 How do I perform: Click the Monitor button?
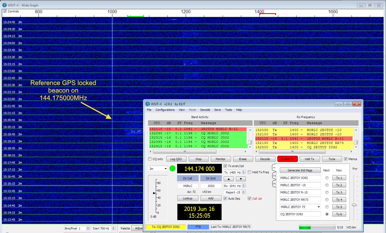pos(220,159)
